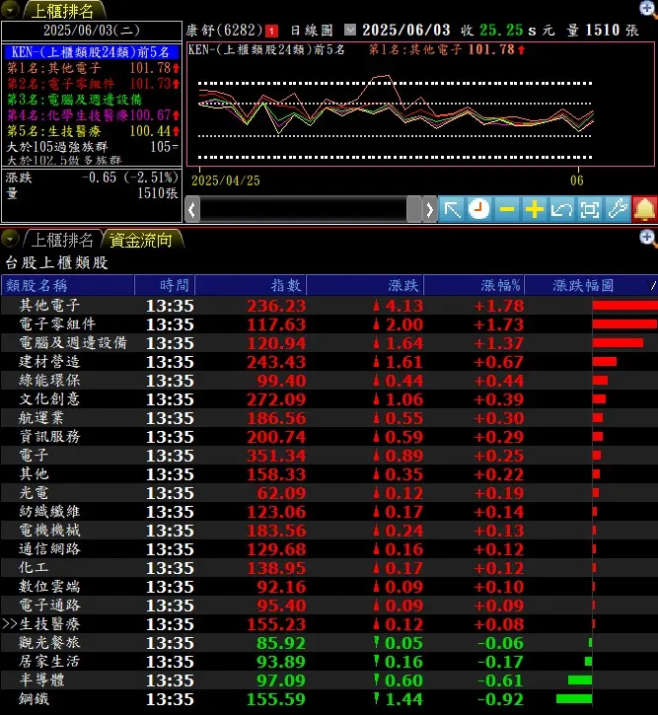Click the chart scrollbar right arrow
The height and width of the screenshot is (715, 658).
[429, 210]
